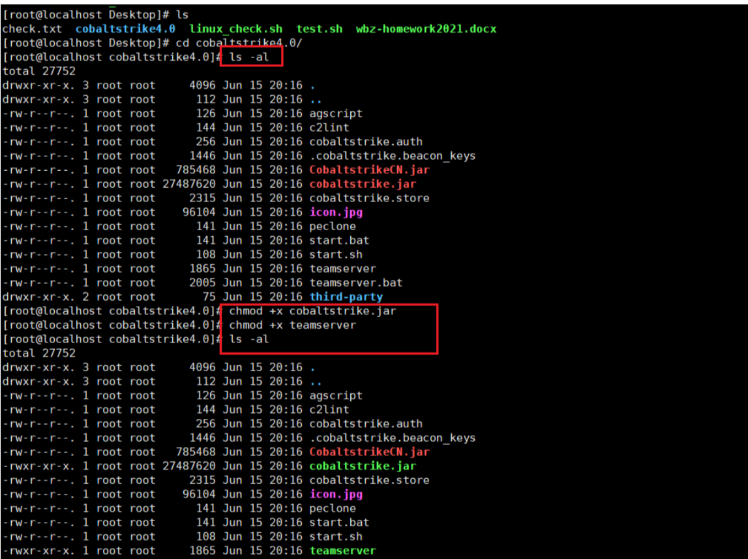Select the green "cobaltstrike.jar" filename
Image resolution: width=748 pixels, height=559 pixels.
(x=363, y=466)
